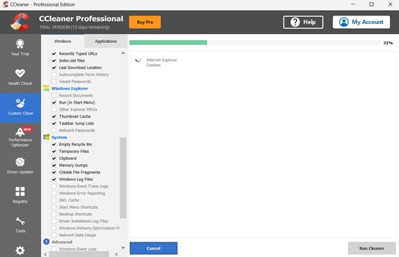Viewport: 399px width, 257px height.
Task: Open Performance Optimizer rocket icon
Action: (20, 132)
